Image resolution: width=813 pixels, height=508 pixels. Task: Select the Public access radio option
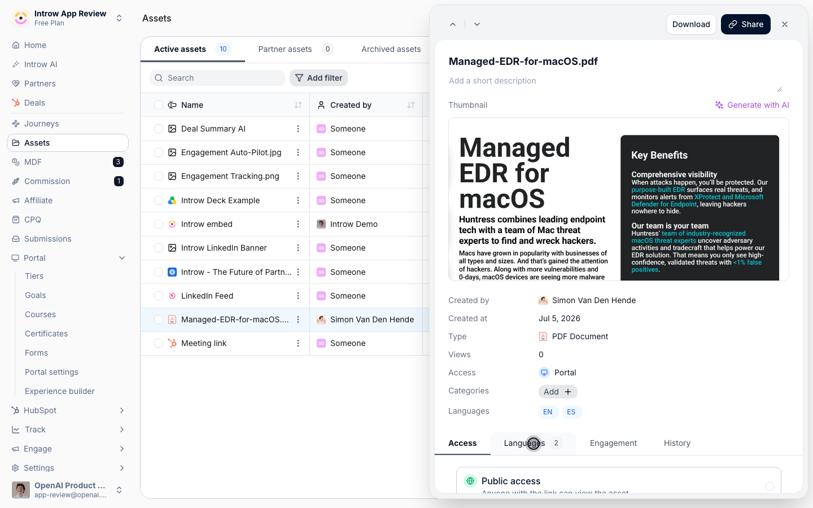(770, 486)
